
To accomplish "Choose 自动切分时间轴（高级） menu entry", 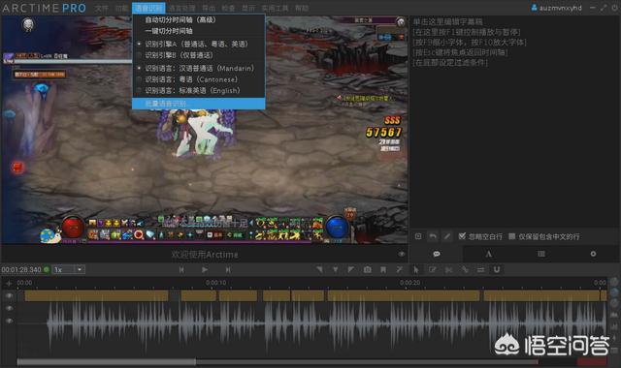I will pos(199,19).
